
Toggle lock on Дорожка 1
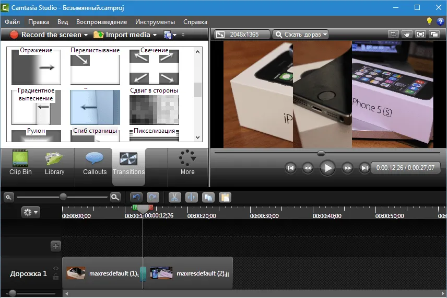pyautogui.click(x=55, y=276)
